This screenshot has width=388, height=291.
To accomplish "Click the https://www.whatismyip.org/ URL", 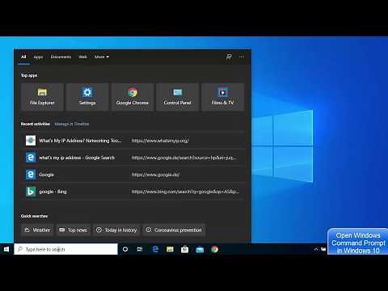I will (160, 141).
